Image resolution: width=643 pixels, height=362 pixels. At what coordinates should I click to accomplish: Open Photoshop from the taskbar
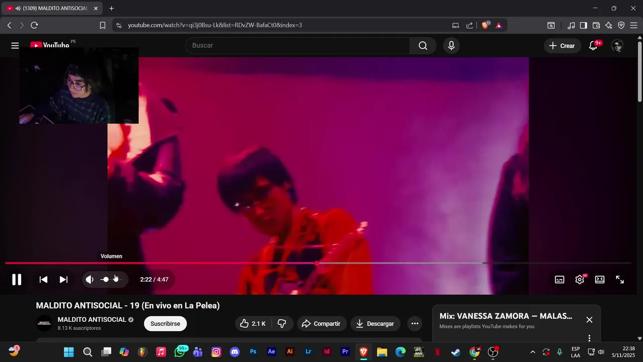tap(253, 352)
